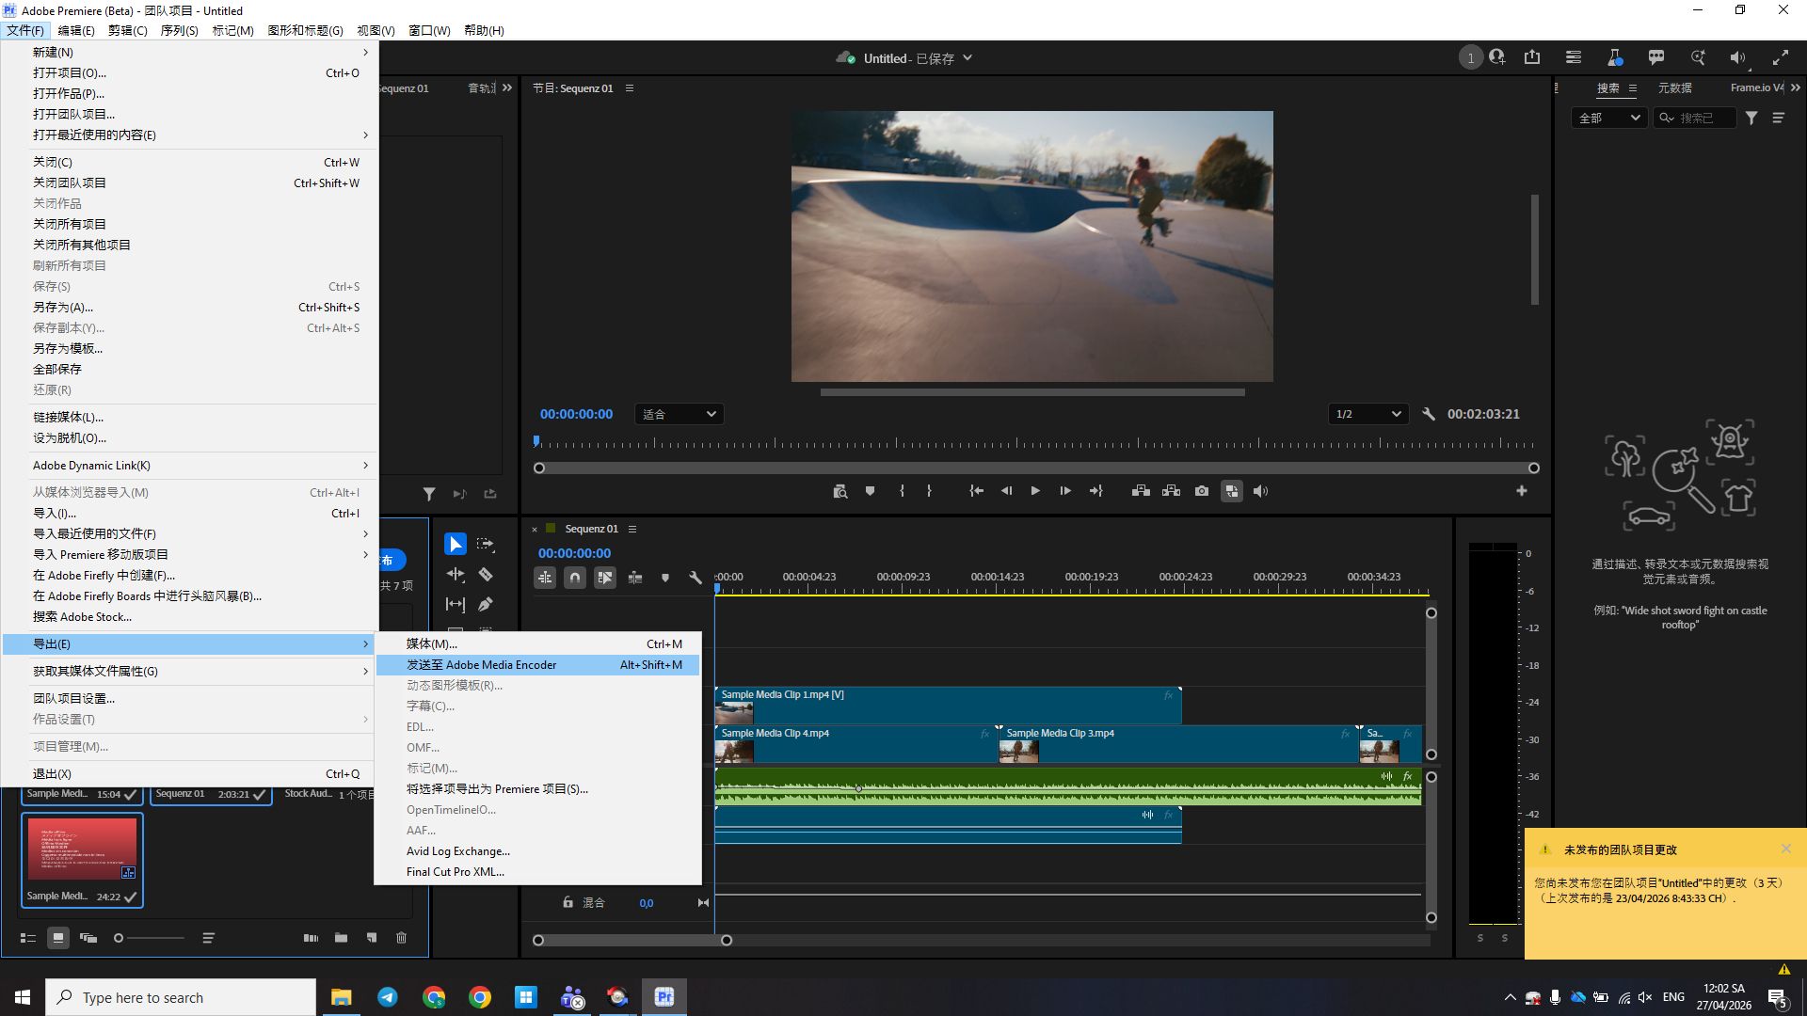Open the AI search magnifier icon in header

click(1698, 57)
